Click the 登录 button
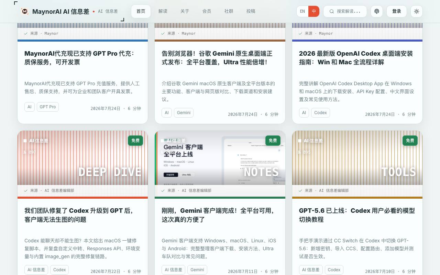Viewport: 440px width, 275px height. click(x=397, y=11)
